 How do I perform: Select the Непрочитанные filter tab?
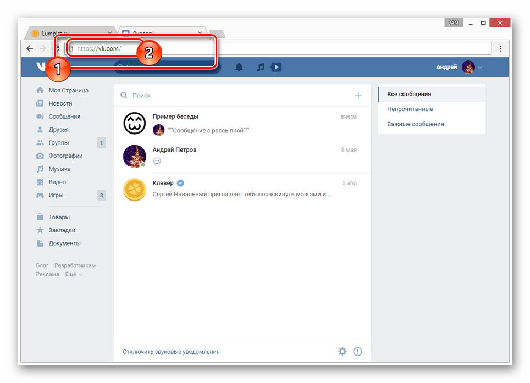(410, 109)
